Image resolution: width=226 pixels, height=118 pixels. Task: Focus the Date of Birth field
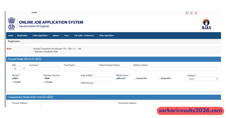click(96, 79)
